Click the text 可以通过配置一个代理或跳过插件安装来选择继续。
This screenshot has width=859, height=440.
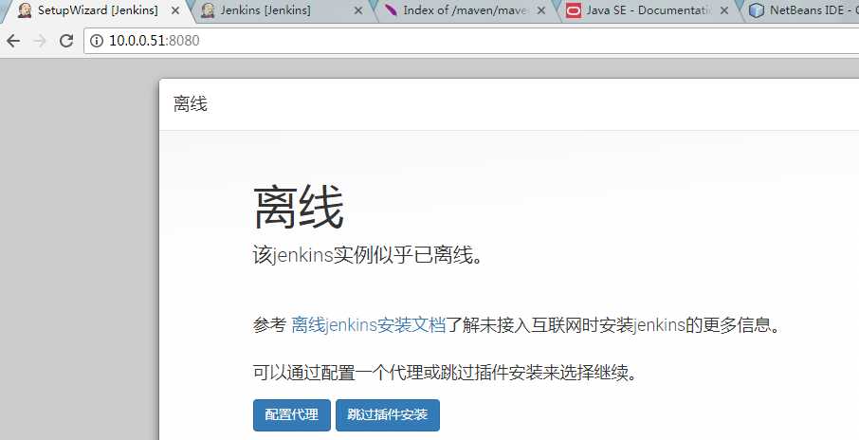click(445, 374)
